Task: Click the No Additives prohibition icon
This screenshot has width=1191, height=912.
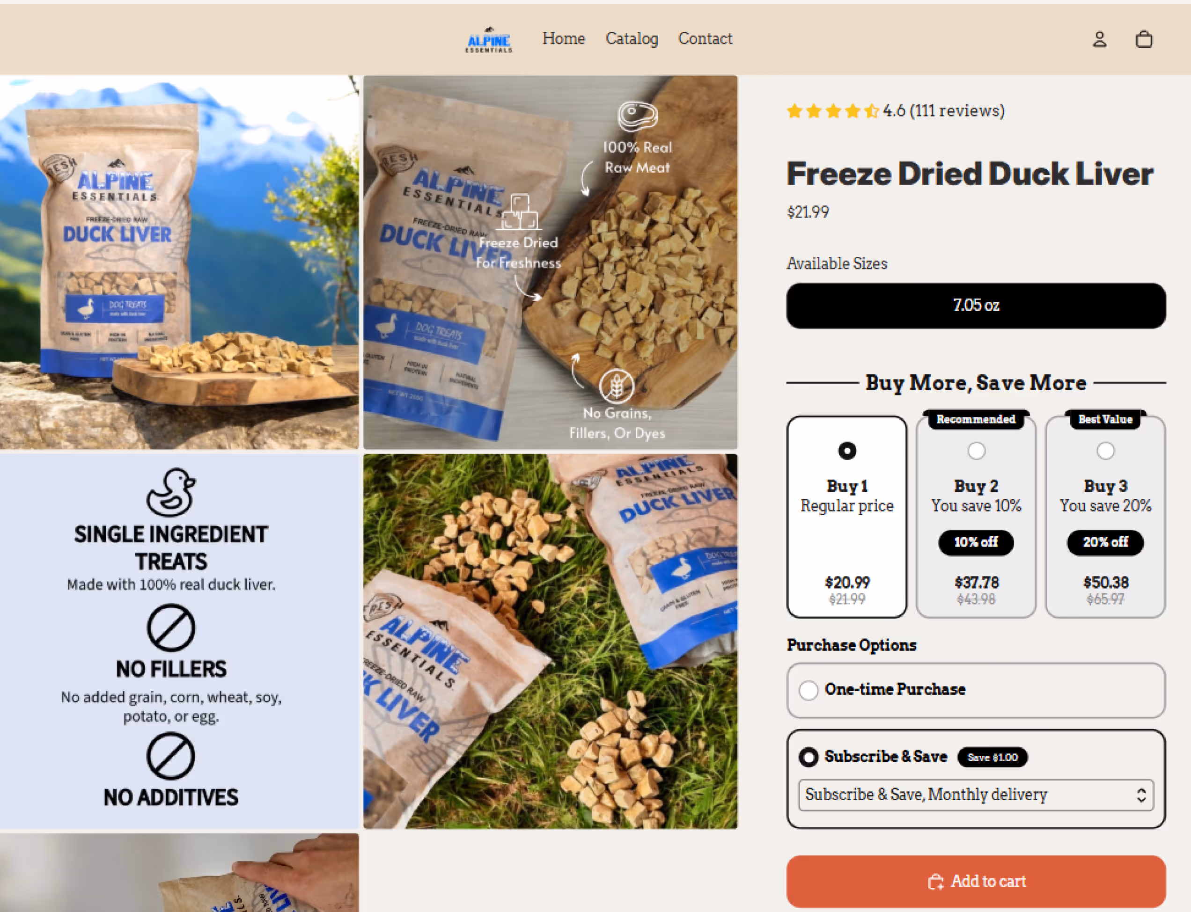Action: (171, 756)
